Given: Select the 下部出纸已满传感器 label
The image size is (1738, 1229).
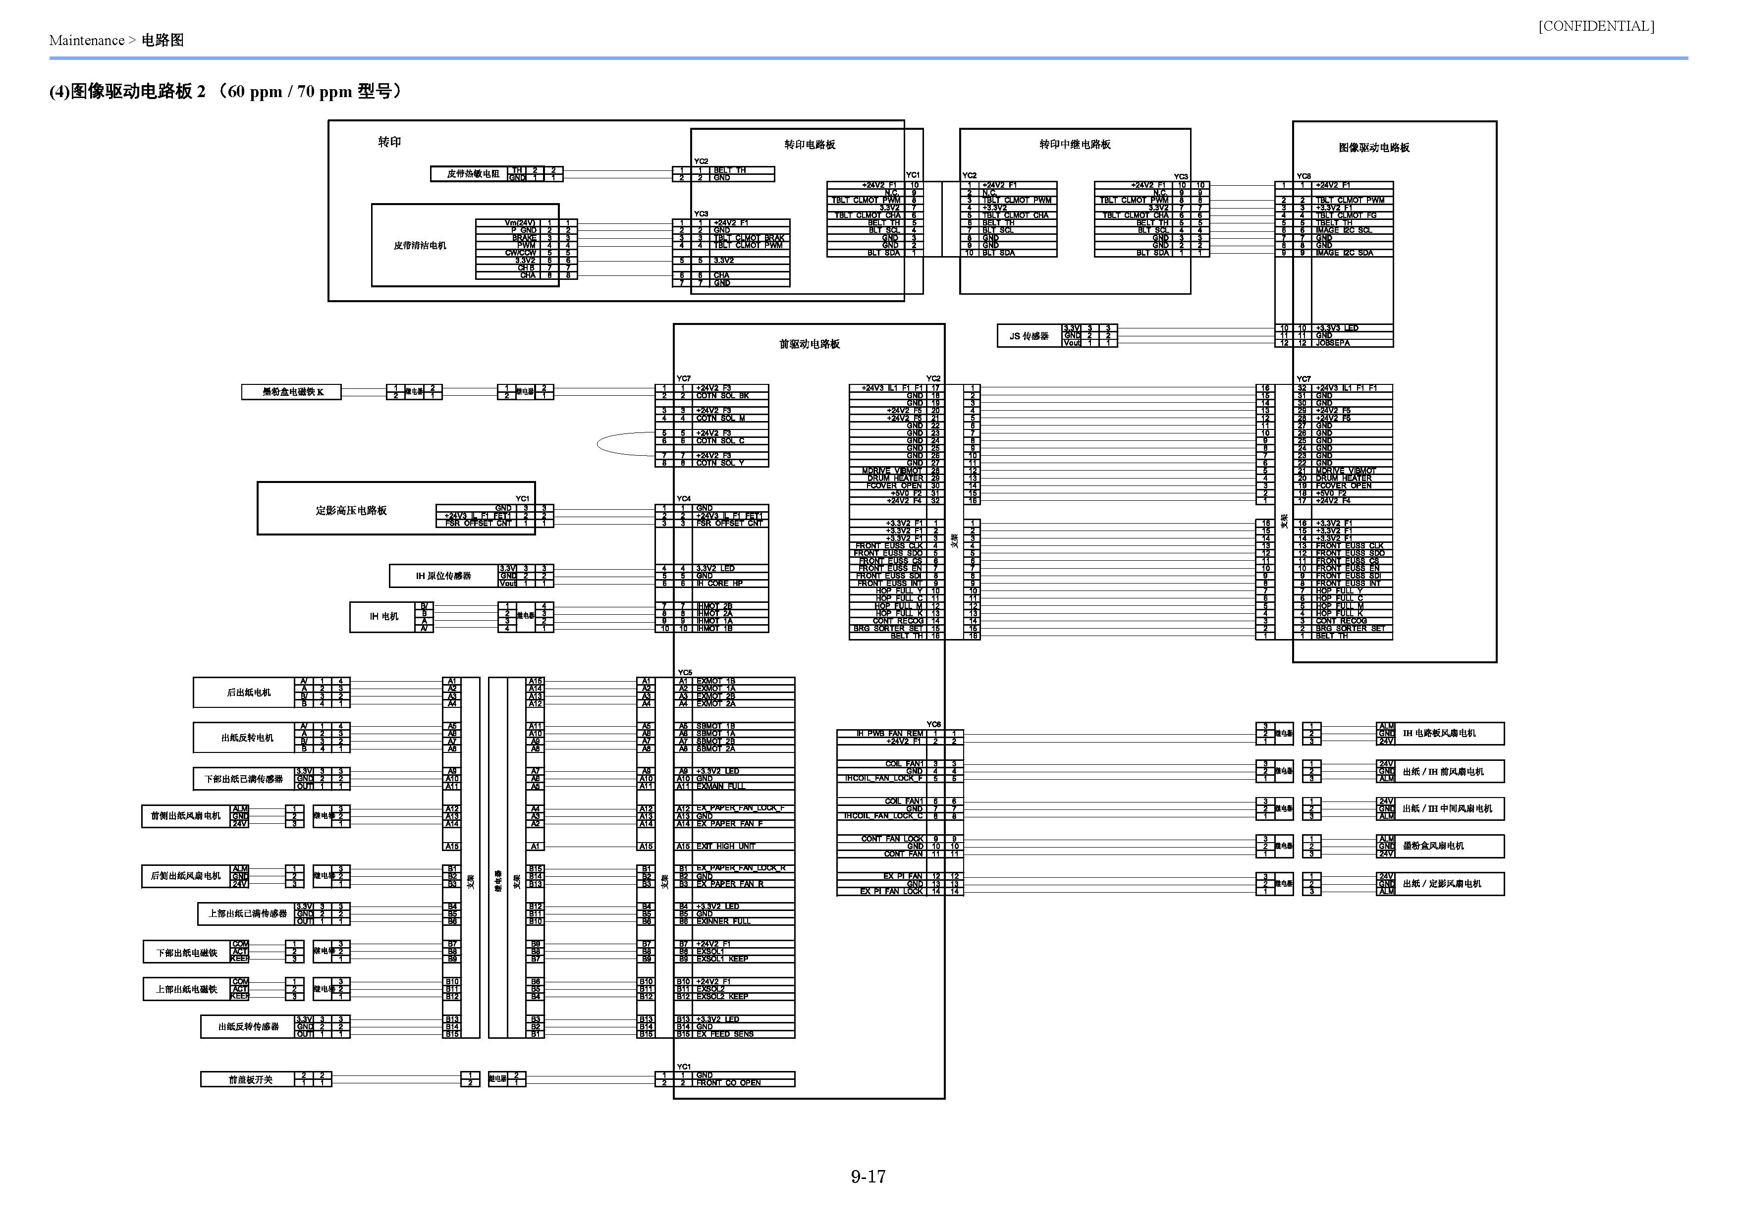Looking at the screenshot, I should (244, 780).
